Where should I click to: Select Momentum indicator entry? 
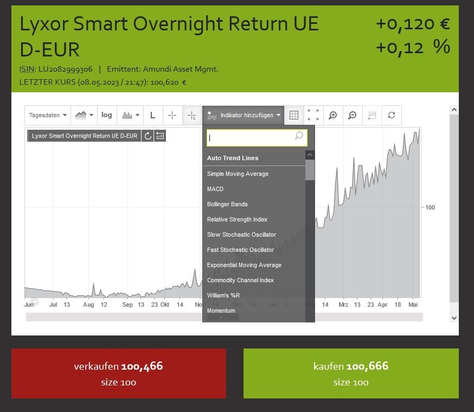coord(221,310)
